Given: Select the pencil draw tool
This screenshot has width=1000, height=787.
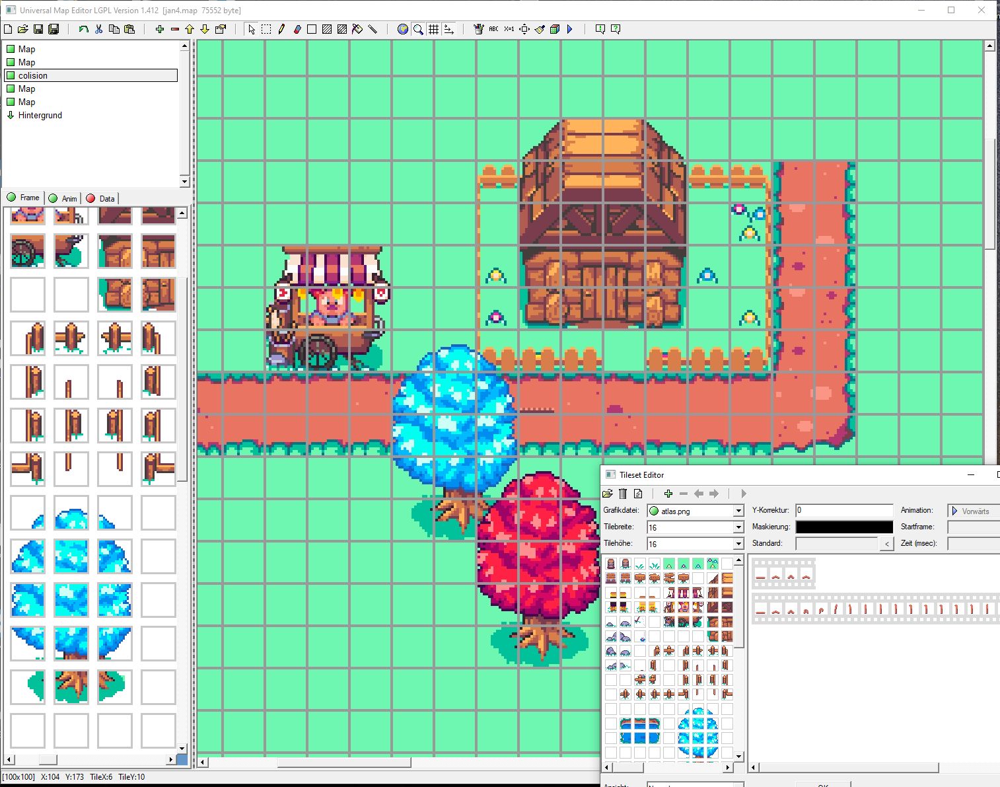Looking at the screenshot, I should [281, 29].
